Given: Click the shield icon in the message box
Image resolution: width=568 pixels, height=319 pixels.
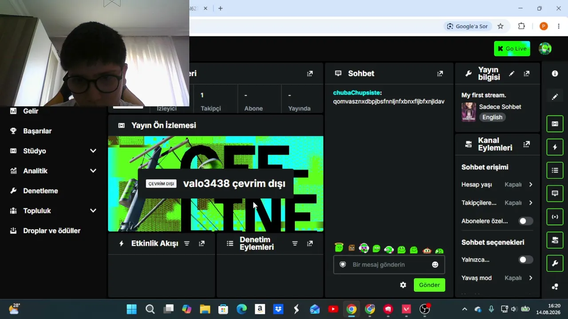Looking at the screenshot, I should 343,265.
